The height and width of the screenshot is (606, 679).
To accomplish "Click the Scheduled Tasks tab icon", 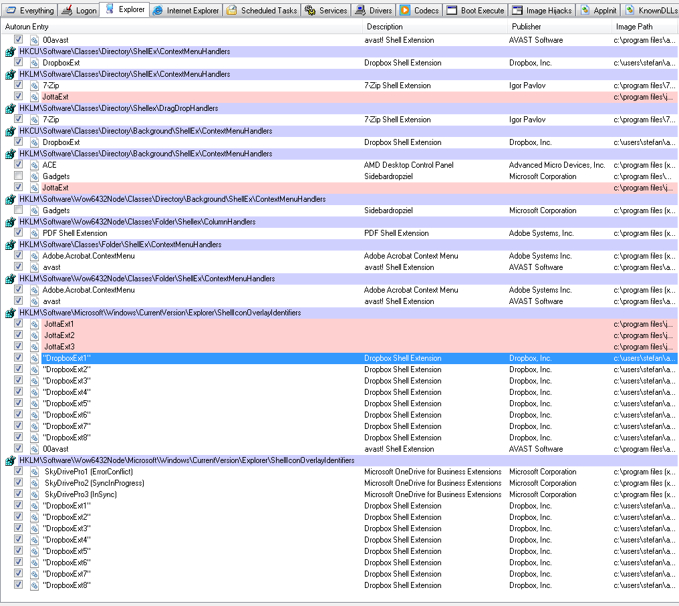I will pyautogui.click(x=232, y=11).
